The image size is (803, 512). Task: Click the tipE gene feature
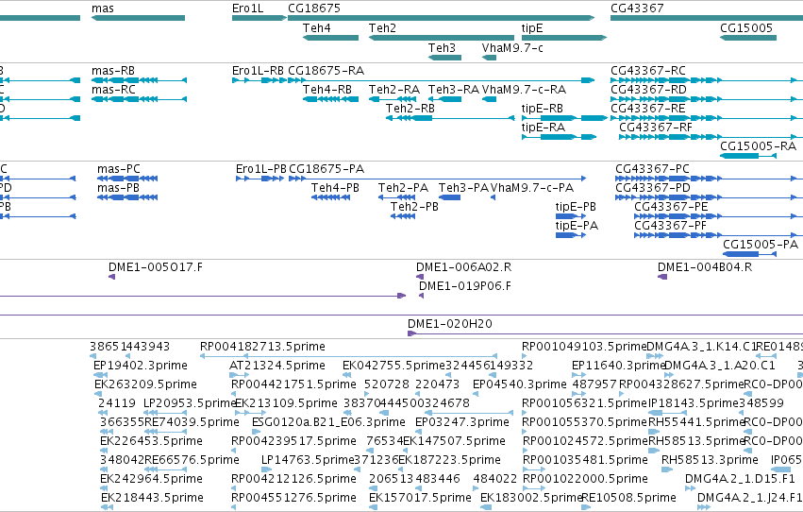564,38
